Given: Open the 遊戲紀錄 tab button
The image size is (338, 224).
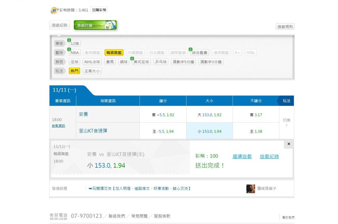Looking at the screenshot, I should pos(59,25).
